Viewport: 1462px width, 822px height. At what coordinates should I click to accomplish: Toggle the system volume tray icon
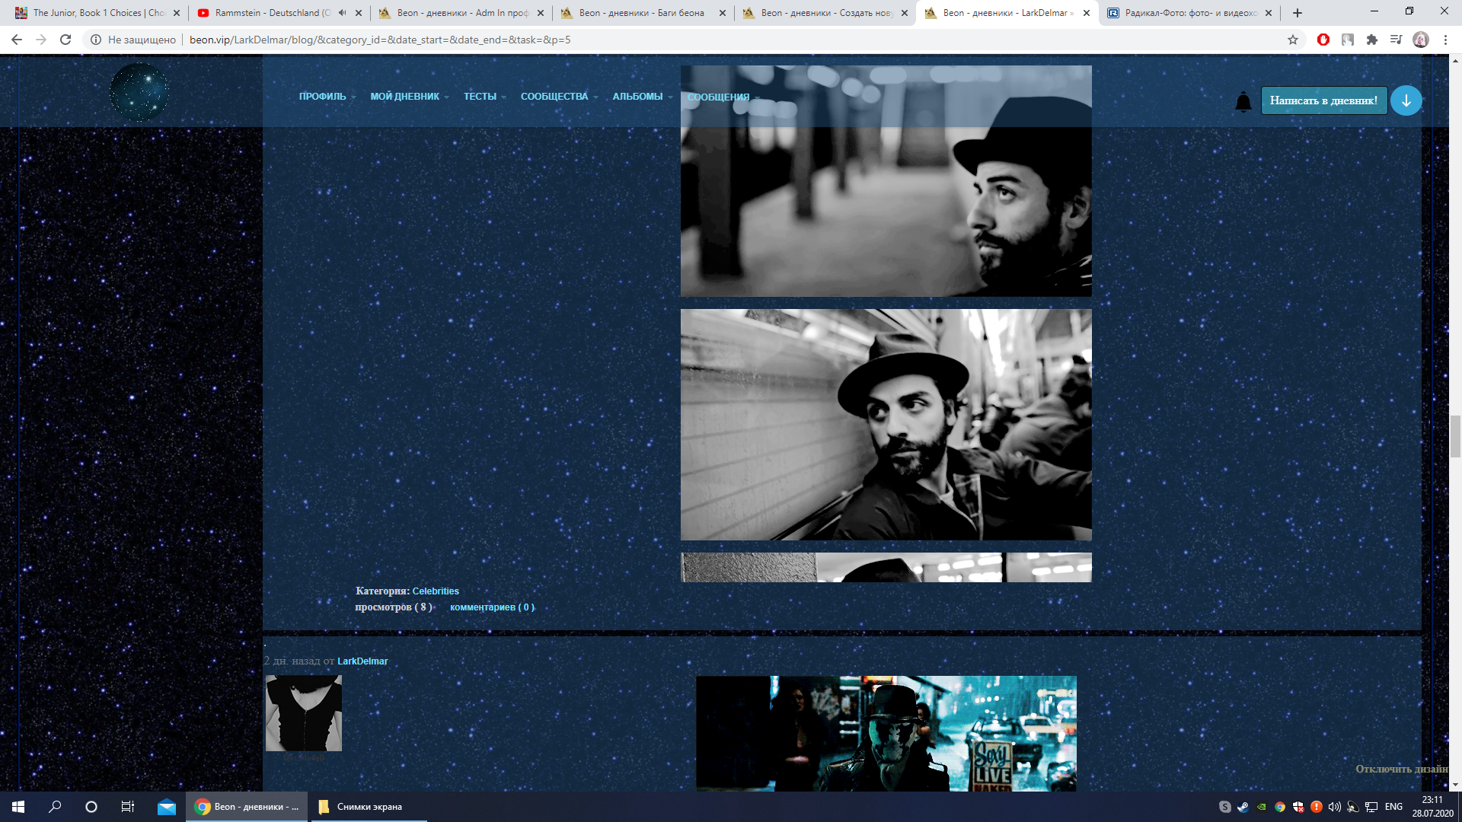click(x=1335, y=807)
